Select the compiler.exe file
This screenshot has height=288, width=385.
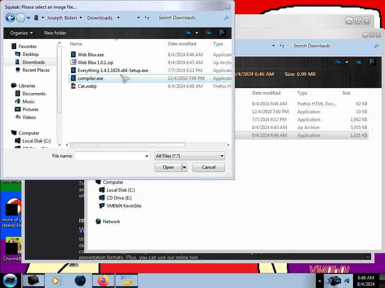[x=90, y=78]
